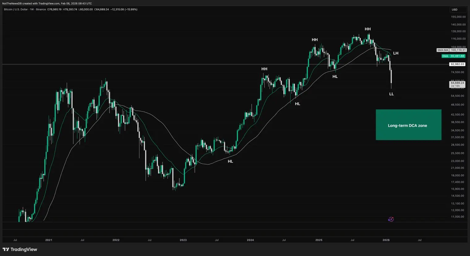Click the 2021 label on the time axis
The height and width of the screenshot is (256, 470).
click(49, 240)
